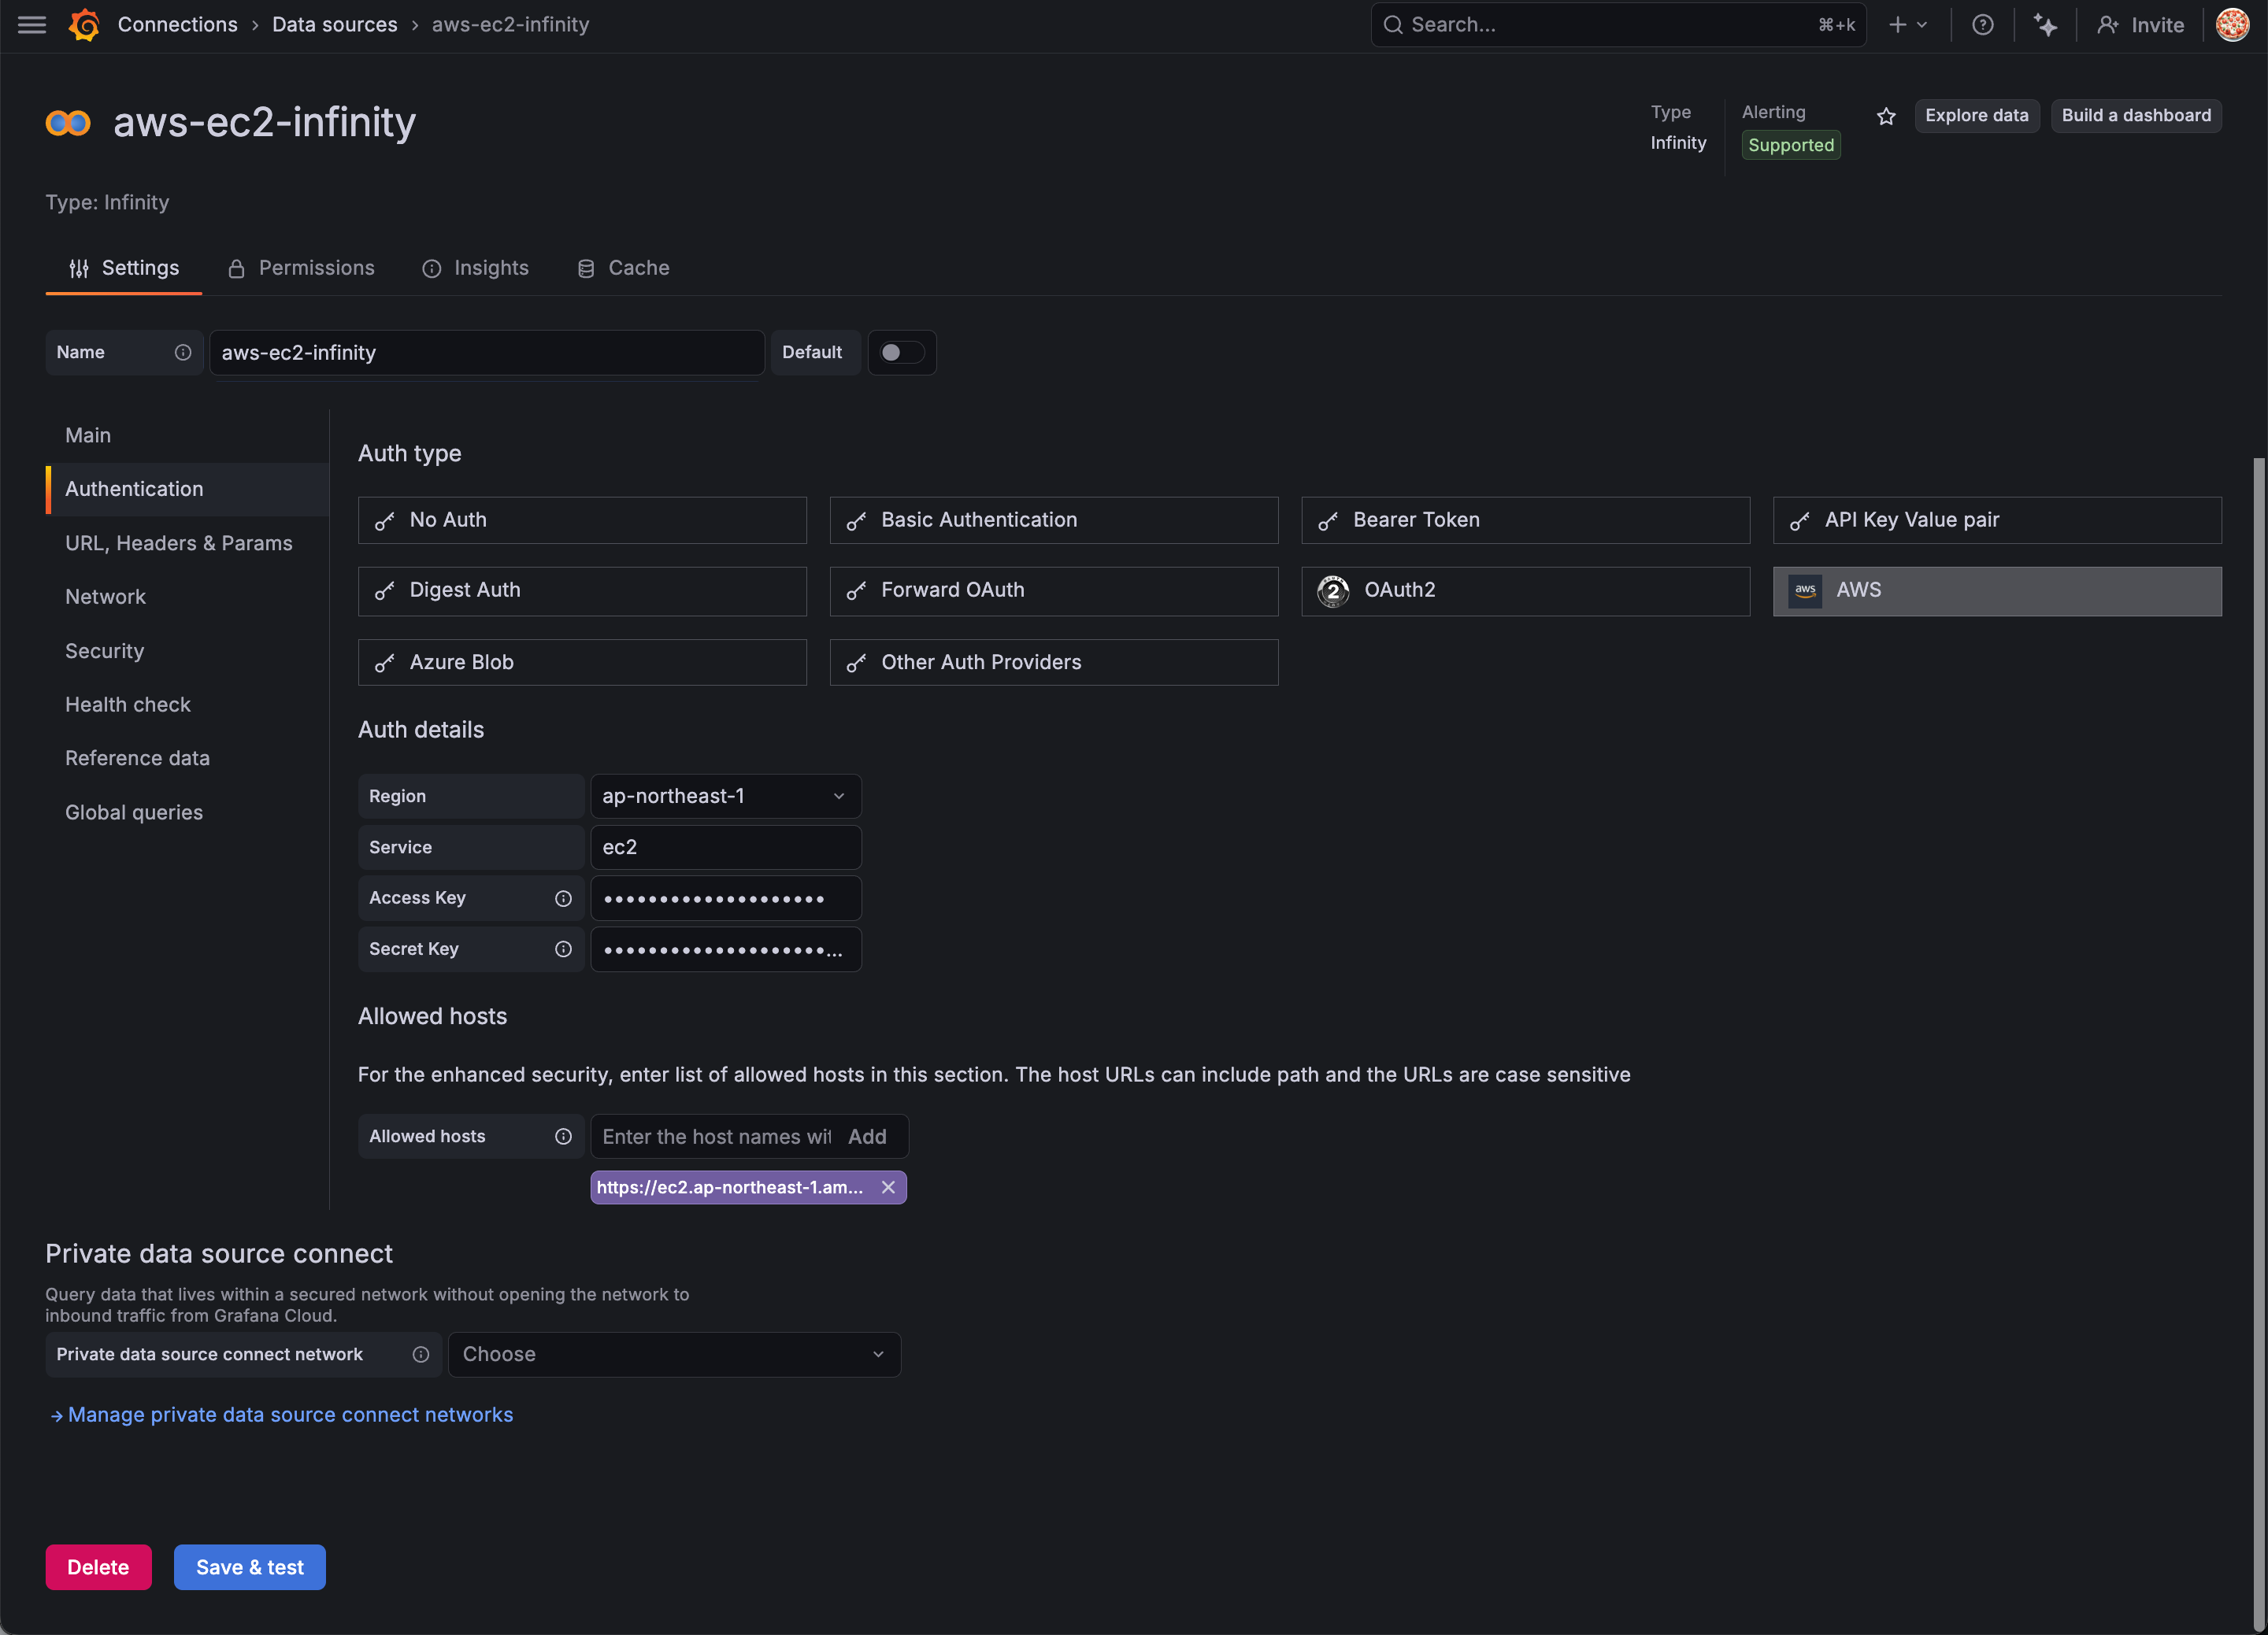Image resolution: width=2268 pixels, height=1635 pixels.
Task: Click the Save & test button
Action: pos(250,1567)
